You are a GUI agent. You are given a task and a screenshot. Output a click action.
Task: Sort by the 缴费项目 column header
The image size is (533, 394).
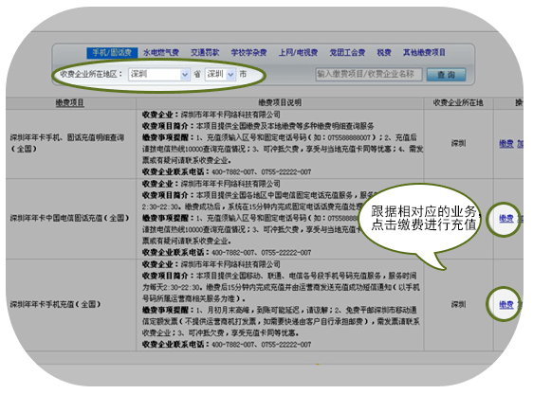[x=70, y=103]
